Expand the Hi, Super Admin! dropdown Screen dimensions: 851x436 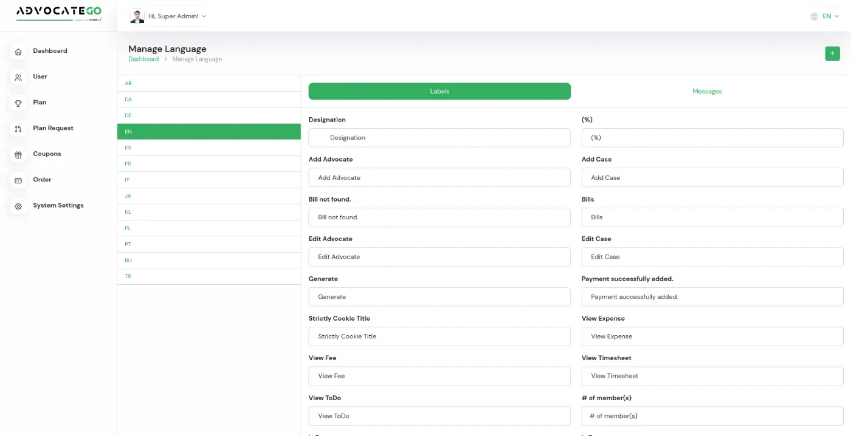coord(168,16)
